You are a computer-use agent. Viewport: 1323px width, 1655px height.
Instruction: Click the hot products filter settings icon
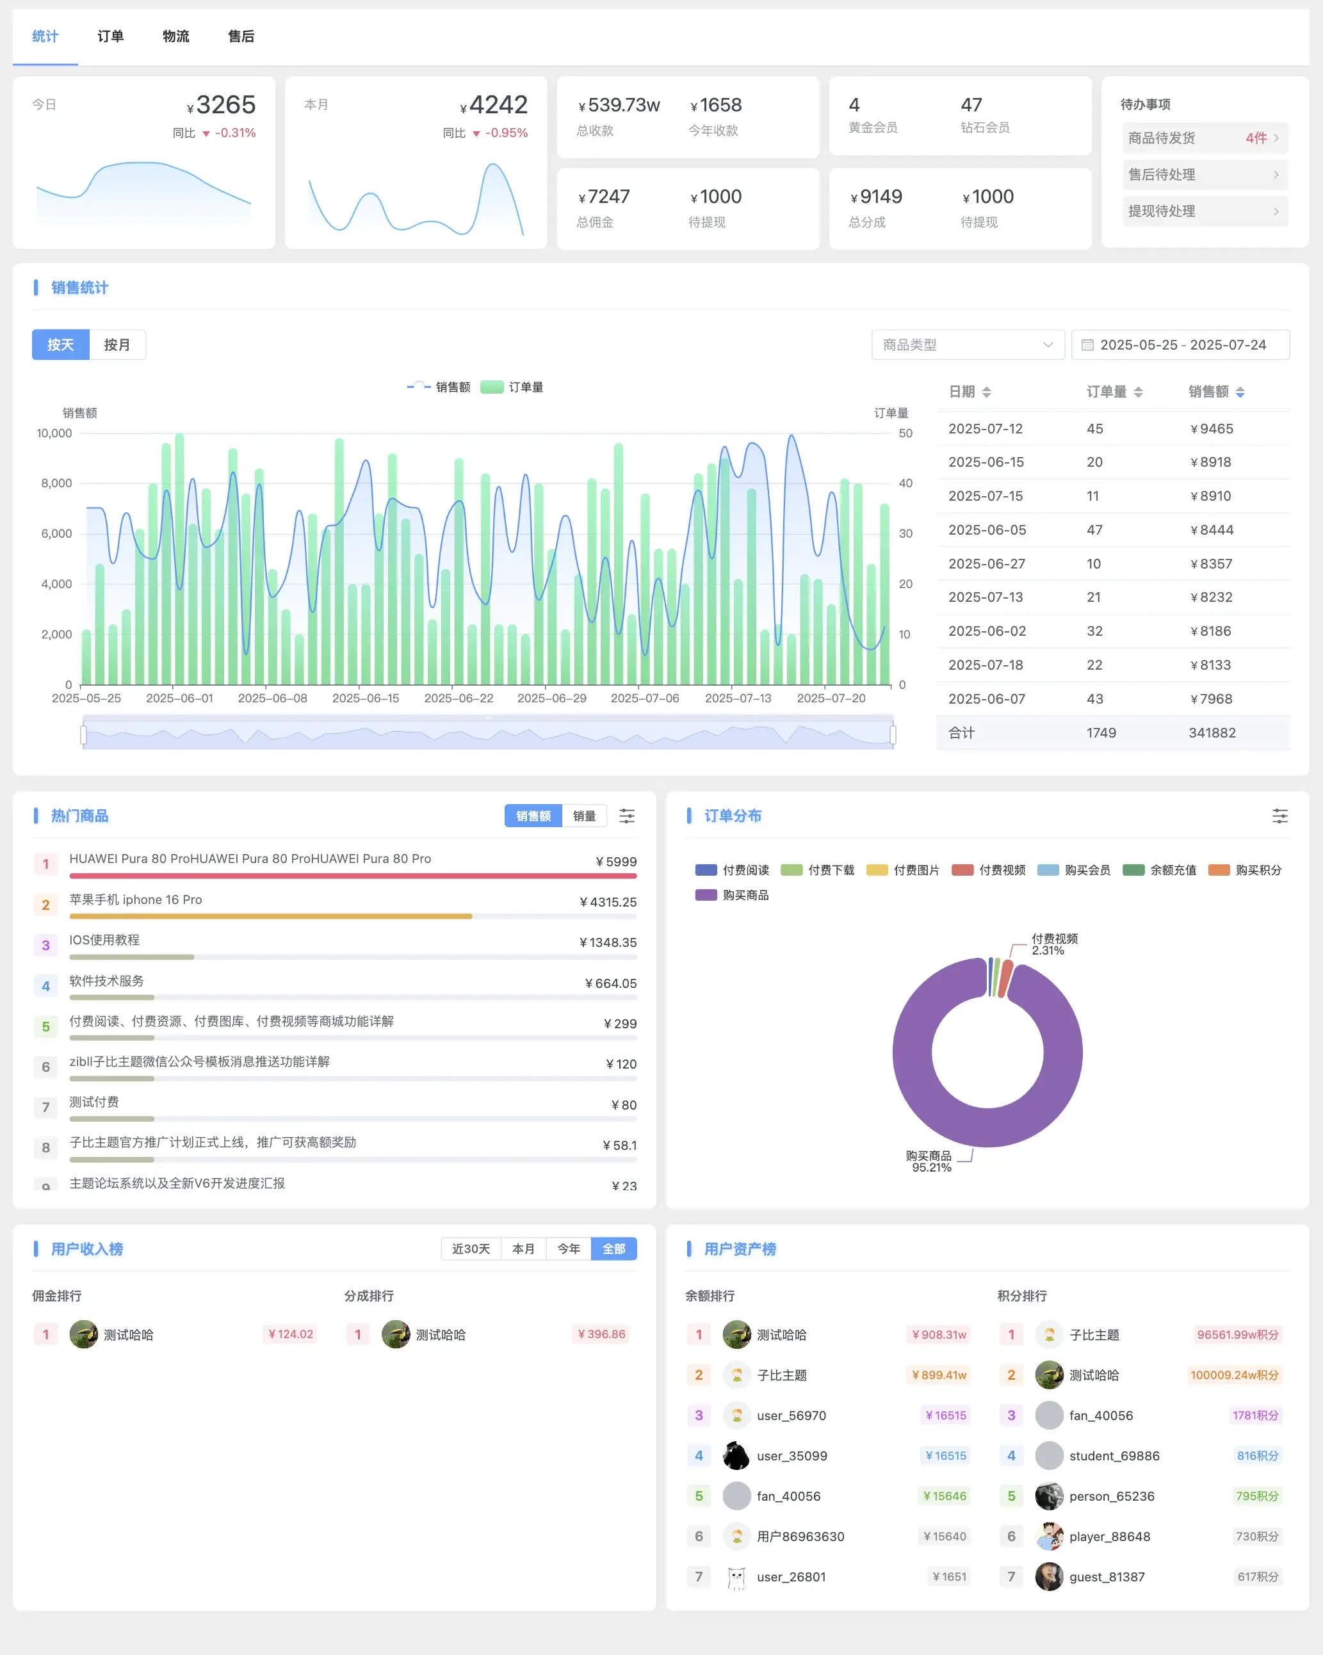click(x=626, y=816)
